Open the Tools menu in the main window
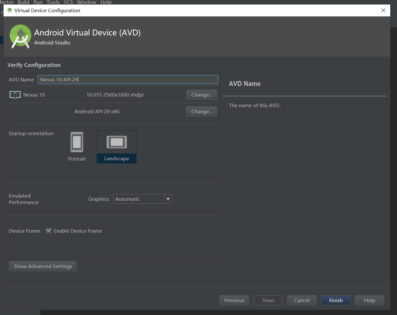397x315 pixels. [x=53, y=2]
